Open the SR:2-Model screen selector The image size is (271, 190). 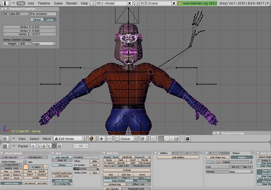click(93, 3)
